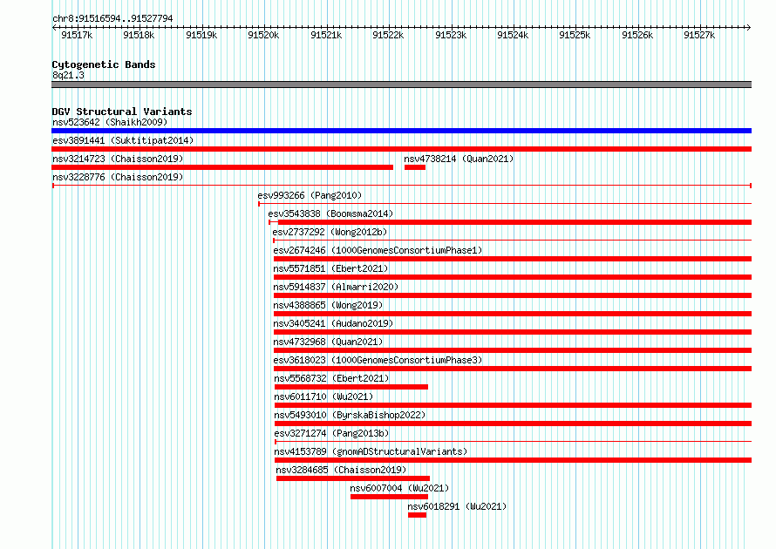Click the chr8:91516594..91527794 coordinate text

[112, 18]
